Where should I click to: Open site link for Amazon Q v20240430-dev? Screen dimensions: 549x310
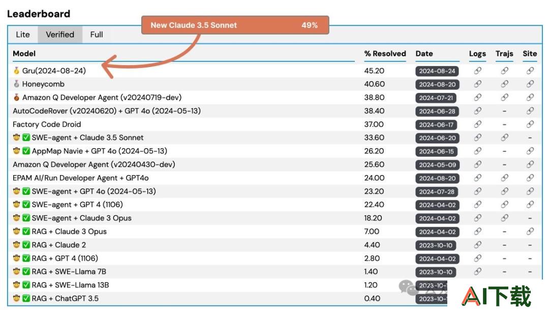(530, 164)
